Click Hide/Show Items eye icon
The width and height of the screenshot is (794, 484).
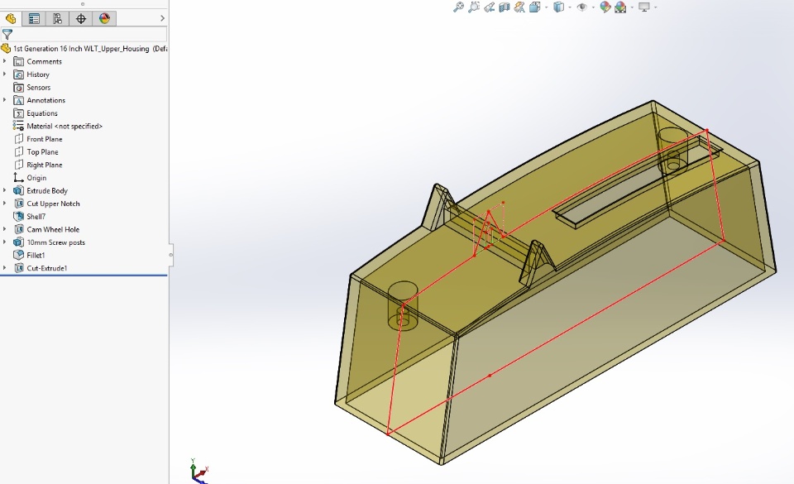[x=582, y=7]
